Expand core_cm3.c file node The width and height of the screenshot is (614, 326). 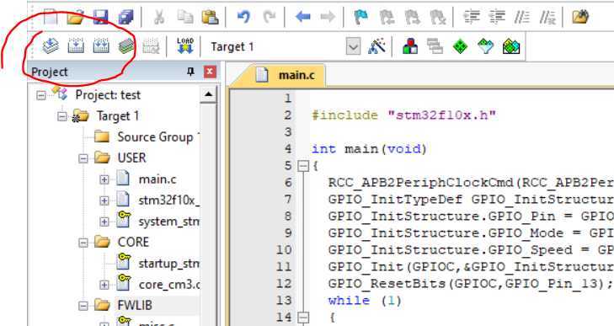[x=104, y=285]
